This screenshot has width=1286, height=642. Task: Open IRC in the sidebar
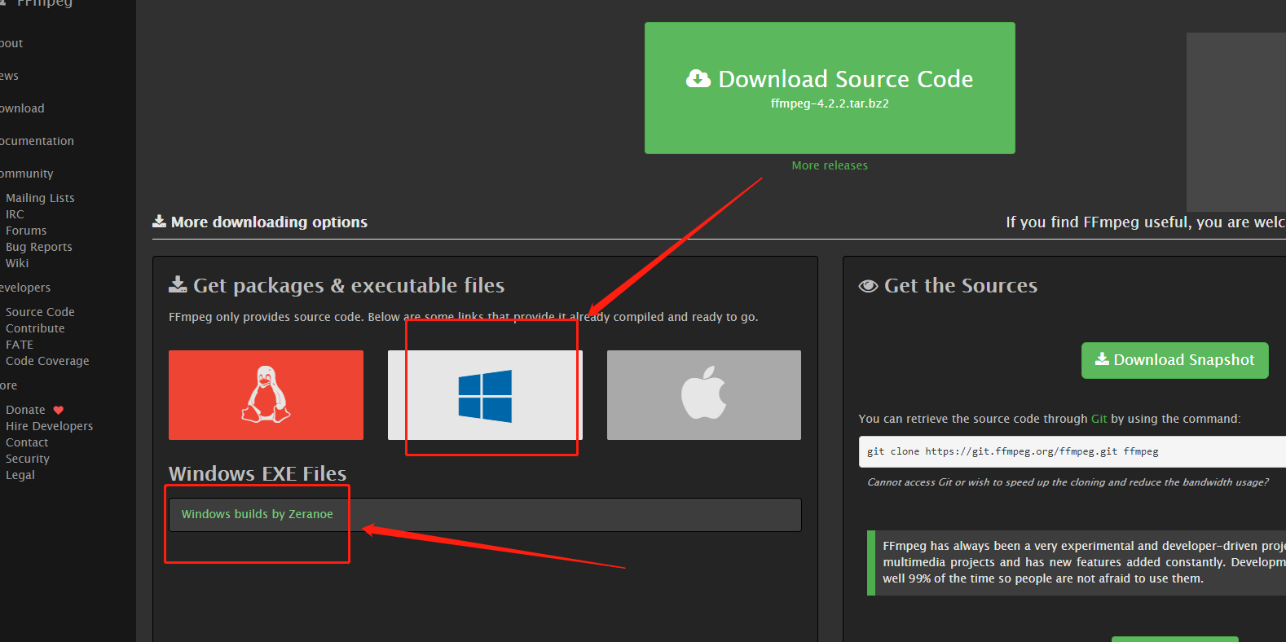click(15, 214)
